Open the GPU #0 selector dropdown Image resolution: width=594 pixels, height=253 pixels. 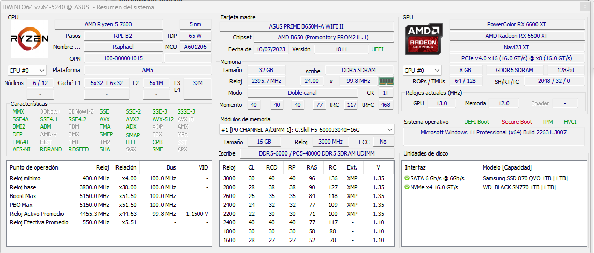(423, 71)
